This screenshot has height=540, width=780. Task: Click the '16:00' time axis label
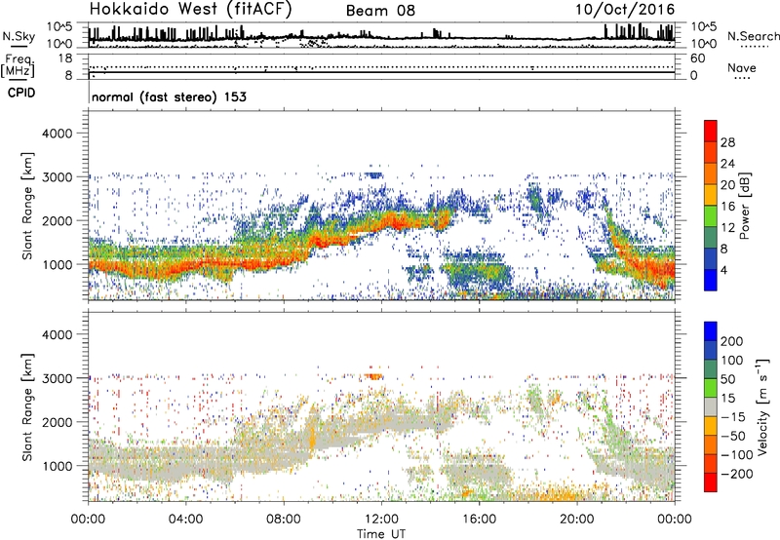(x=479, y=520)
